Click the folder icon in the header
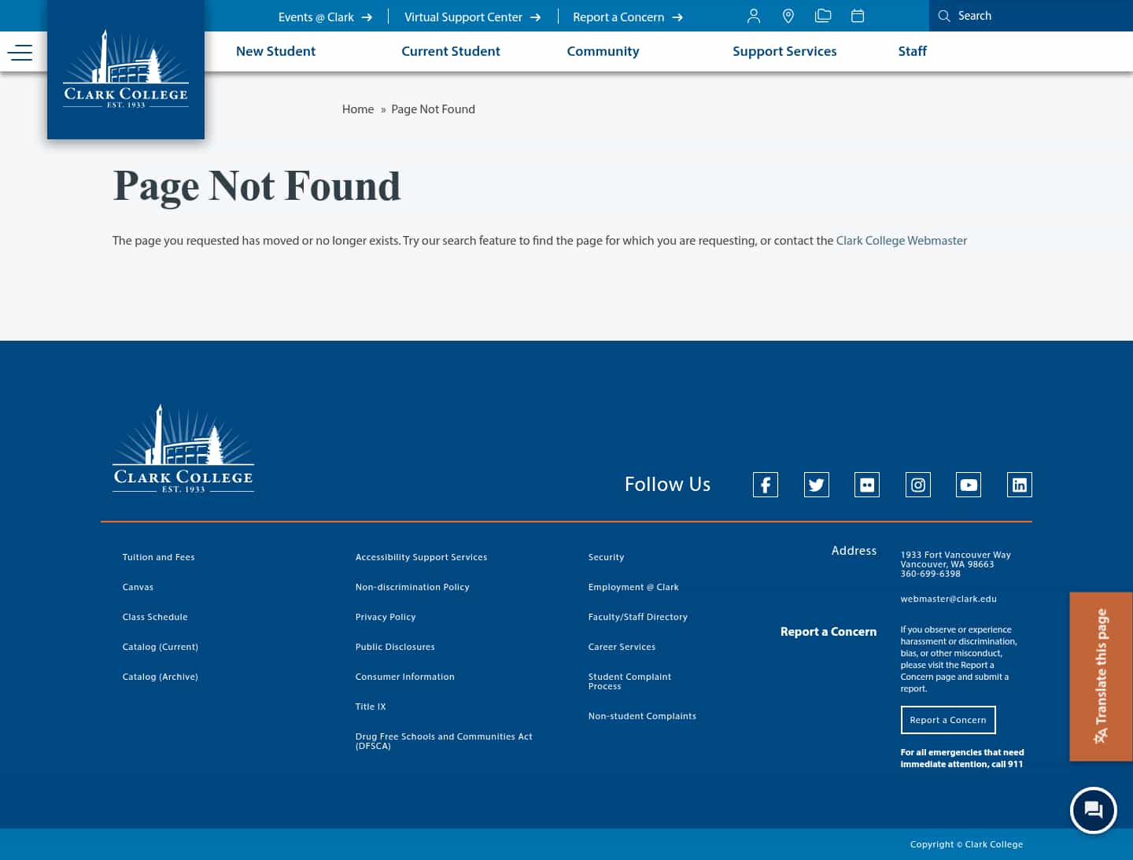 [x=823, y=16]
